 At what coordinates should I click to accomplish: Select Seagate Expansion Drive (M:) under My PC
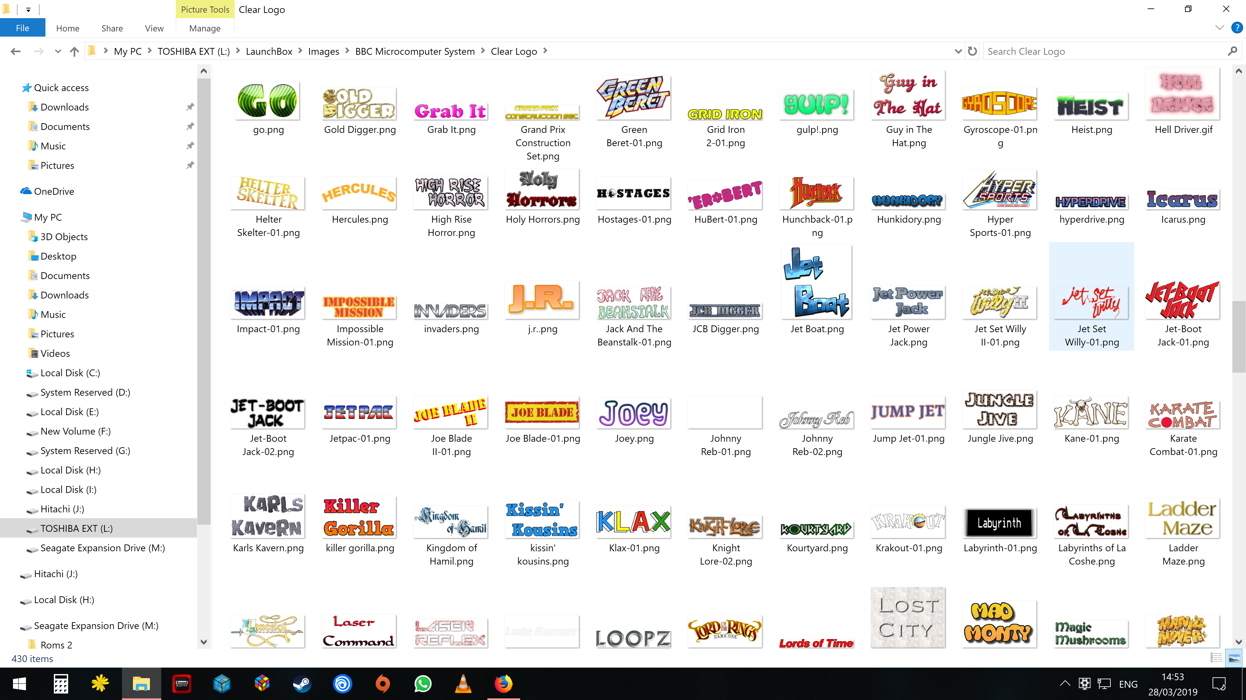(103, 548)
